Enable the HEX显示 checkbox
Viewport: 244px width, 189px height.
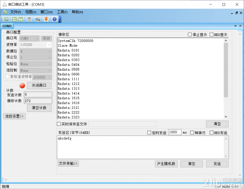[x=211, y=34]
